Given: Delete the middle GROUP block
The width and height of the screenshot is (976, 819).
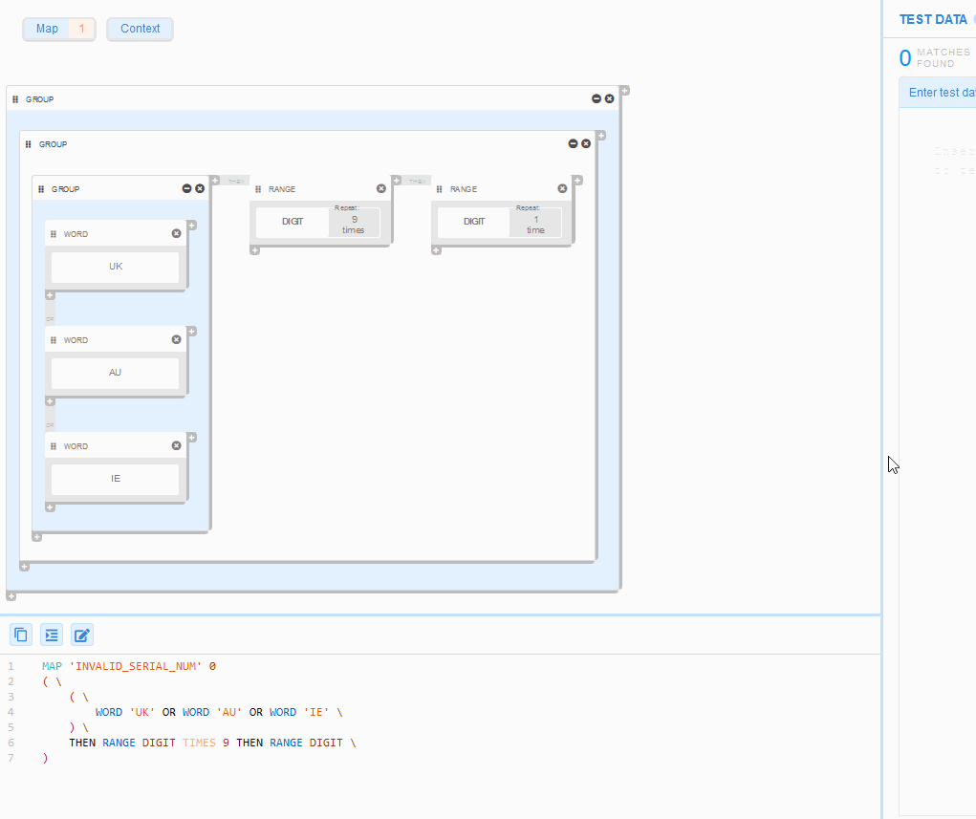Looking at the screenshot, I should (x=586, y=143).
